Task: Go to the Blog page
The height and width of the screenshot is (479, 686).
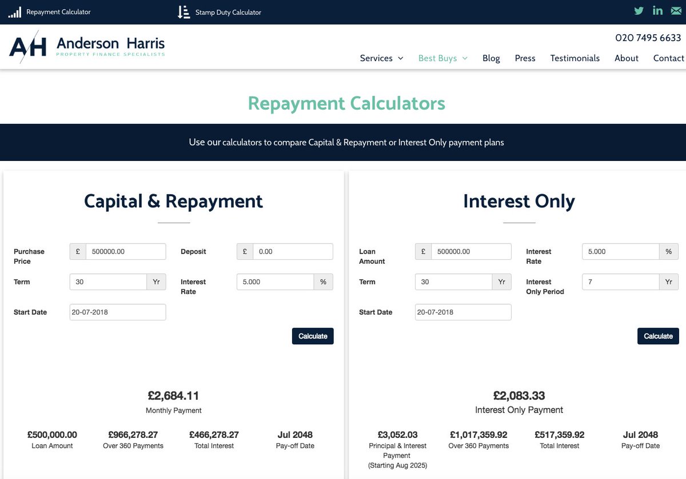Action: tap(491, 58)
